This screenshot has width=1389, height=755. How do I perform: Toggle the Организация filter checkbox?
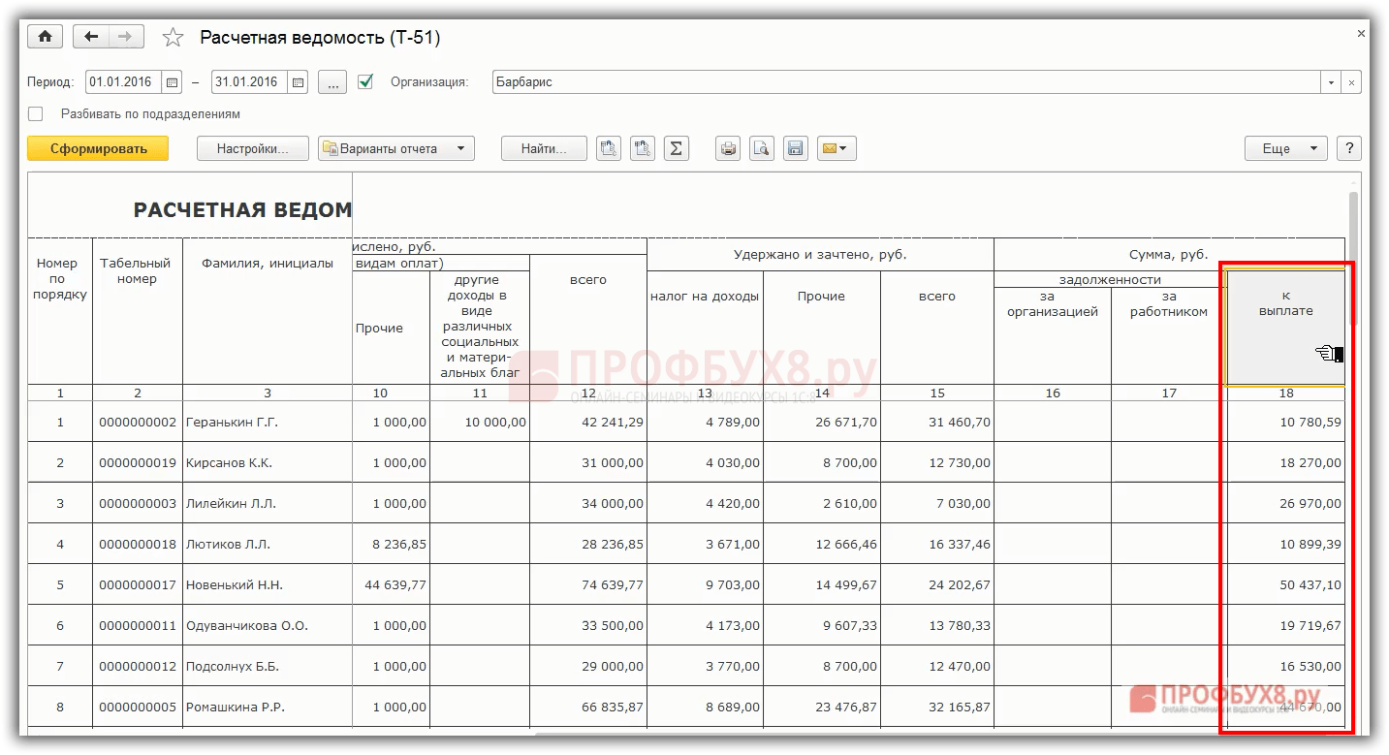pos(365,82)
